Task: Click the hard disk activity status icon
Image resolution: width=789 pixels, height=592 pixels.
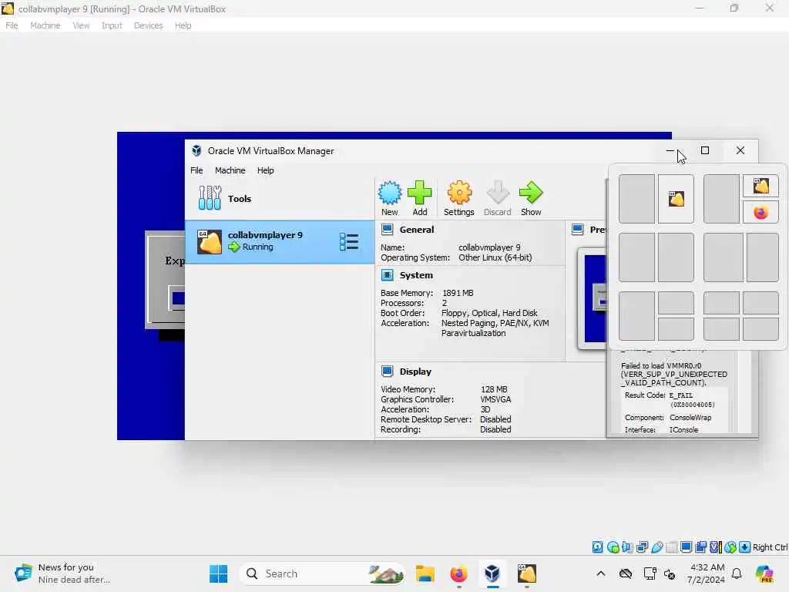Action: (597, 547)
